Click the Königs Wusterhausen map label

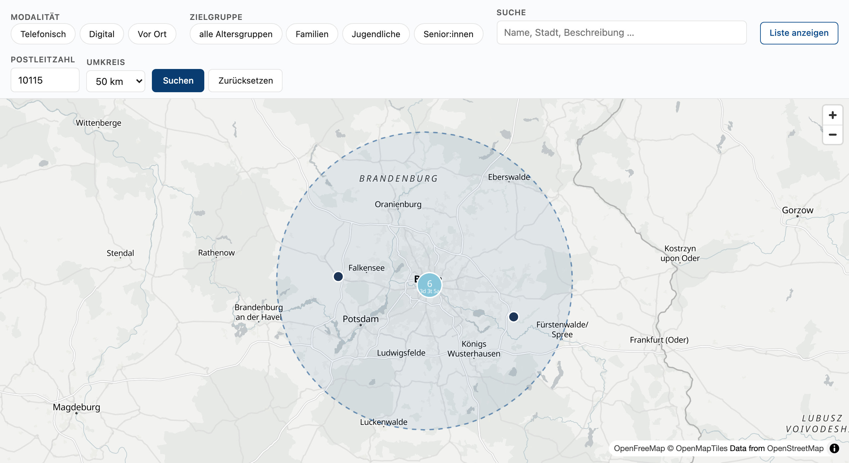pyautogui.click(x=474, y=349)
